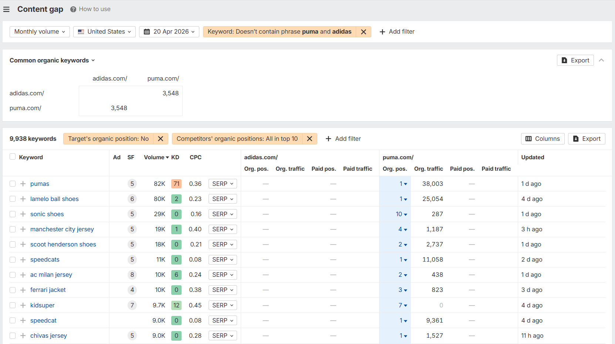This screenshot has height=344, width=615.
Task: Remove the puma and adidas keyword filter
Action: click(364, 32)
